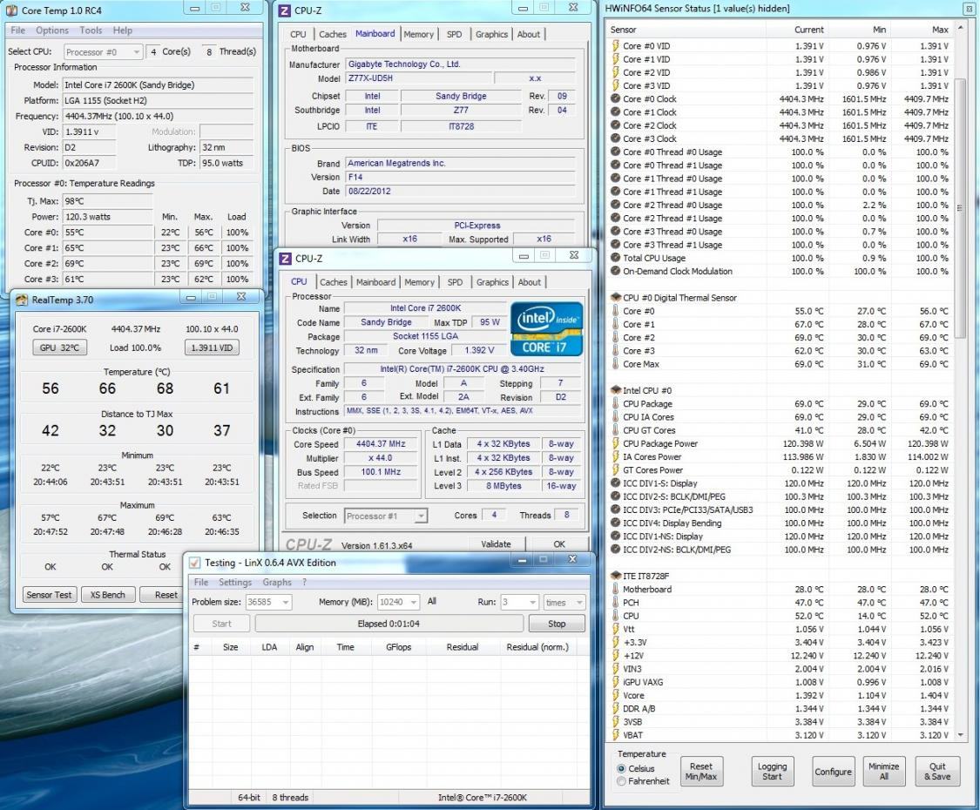
Task: Switch to Caches tab in lower CPU-Z window
Action: click(333, 282)
